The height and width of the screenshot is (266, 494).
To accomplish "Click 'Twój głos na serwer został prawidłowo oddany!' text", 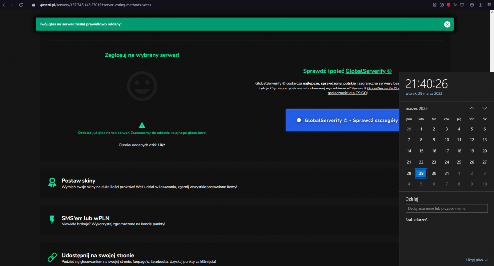I will tap(81, 24).
